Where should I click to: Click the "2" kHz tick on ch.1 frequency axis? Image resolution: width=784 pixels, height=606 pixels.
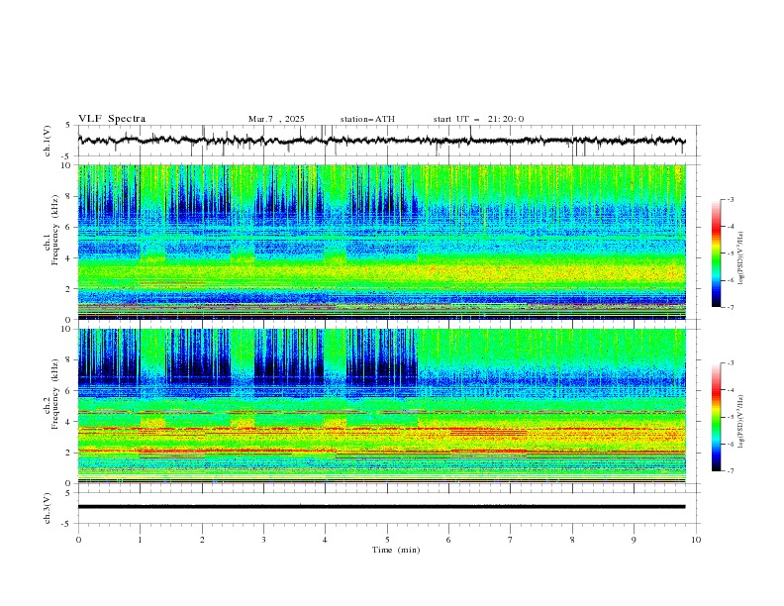68,288
